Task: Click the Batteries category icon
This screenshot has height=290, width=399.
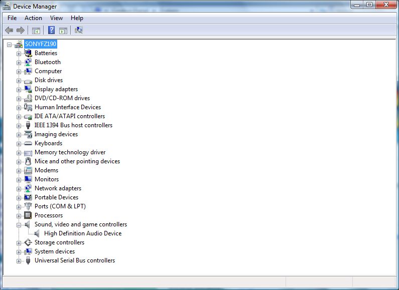Action: click(x=28, y=53)
